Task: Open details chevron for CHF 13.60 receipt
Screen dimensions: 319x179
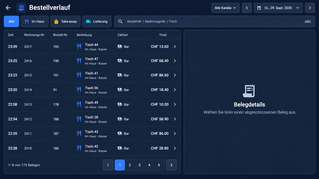Action: pyautogui.click(x=175, y=47)
